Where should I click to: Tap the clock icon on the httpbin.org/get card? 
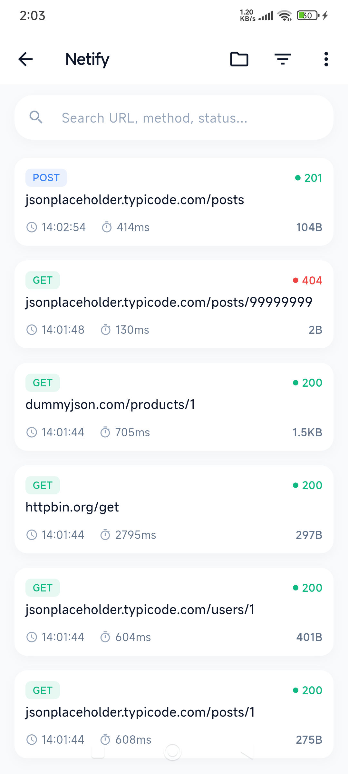pyautogui.click(x=32, y=534)
